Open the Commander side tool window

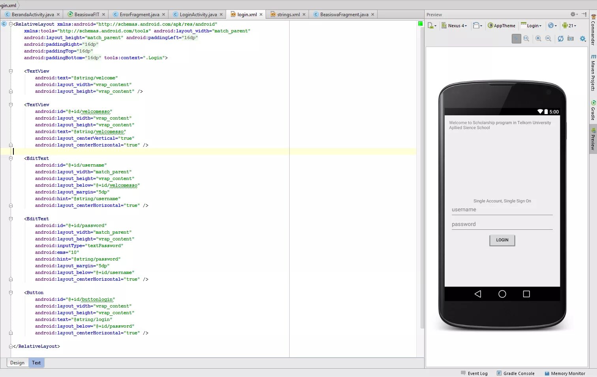point(593,30)
